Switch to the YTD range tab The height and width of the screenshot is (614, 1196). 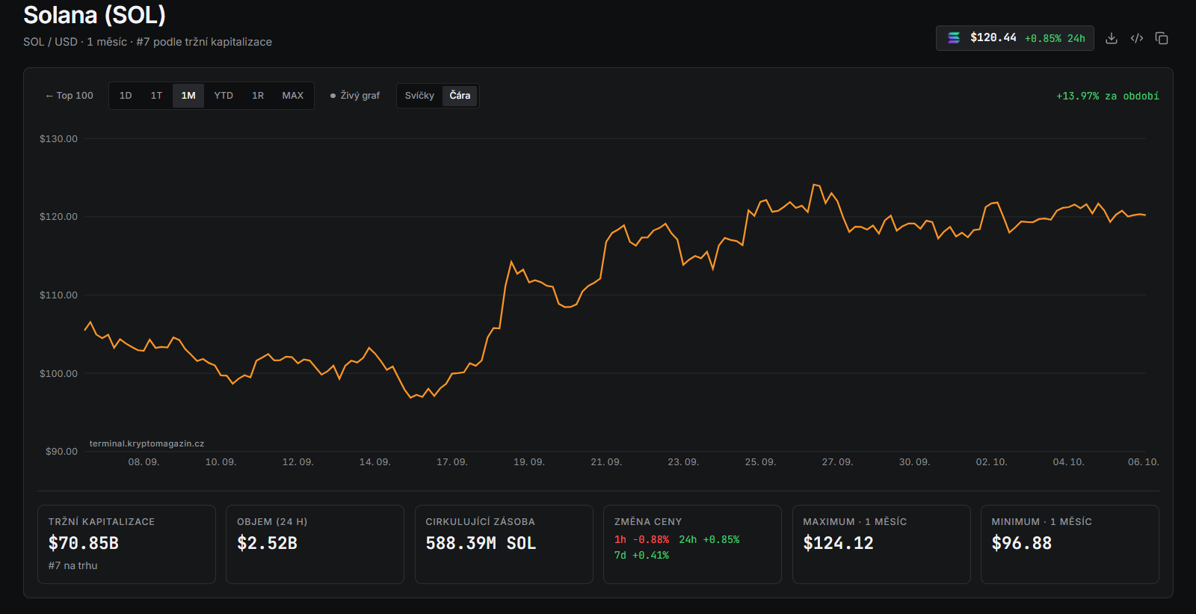click(224, 96)
